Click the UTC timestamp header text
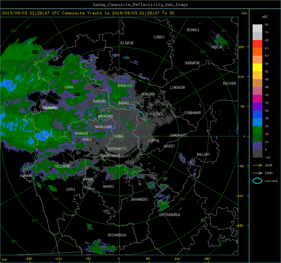The height and width of the screenshot is (263, 281). 88,13
